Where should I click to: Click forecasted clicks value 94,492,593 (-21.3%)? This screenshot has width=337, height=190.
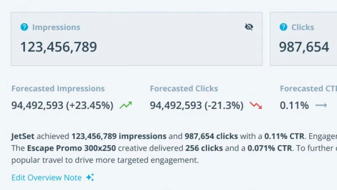(196, 105)
